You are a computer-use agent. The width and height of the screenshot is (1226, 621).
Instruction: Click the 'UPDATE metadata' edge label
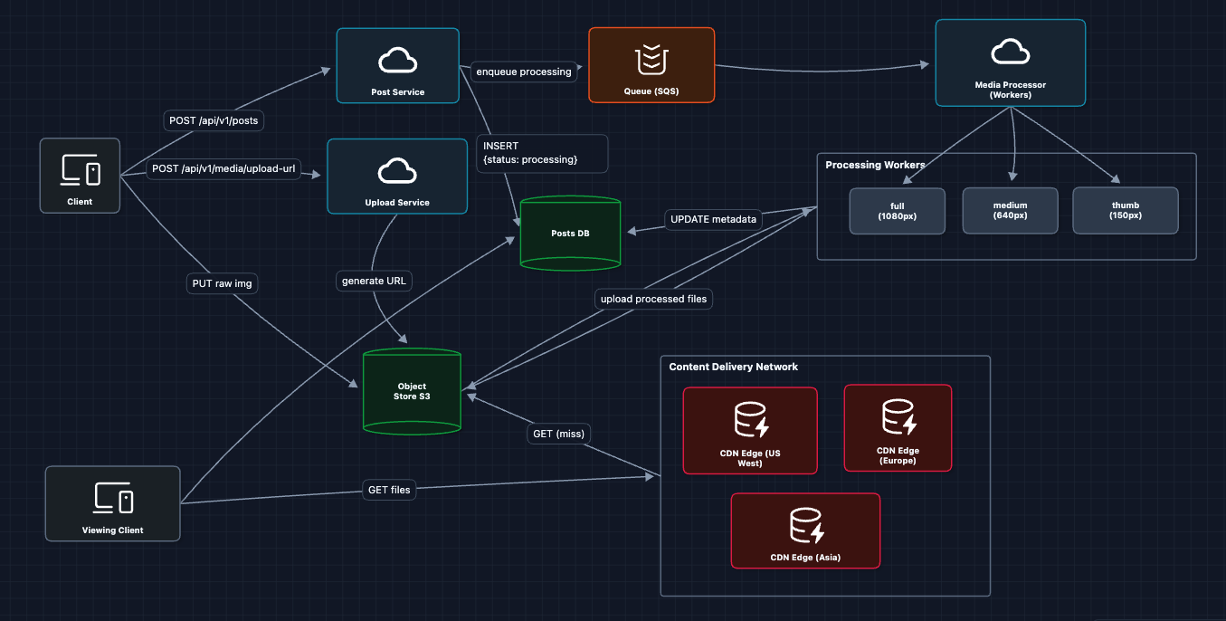[713, 219]
